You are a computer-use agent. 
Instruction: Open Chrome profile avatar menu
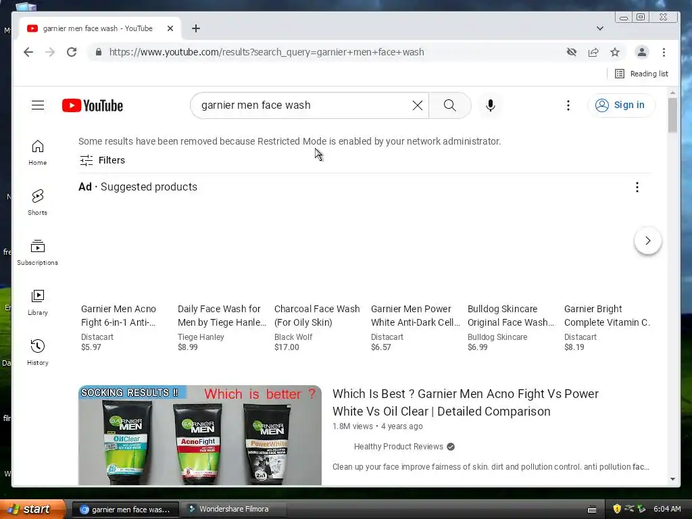click(x=642, y=52)
